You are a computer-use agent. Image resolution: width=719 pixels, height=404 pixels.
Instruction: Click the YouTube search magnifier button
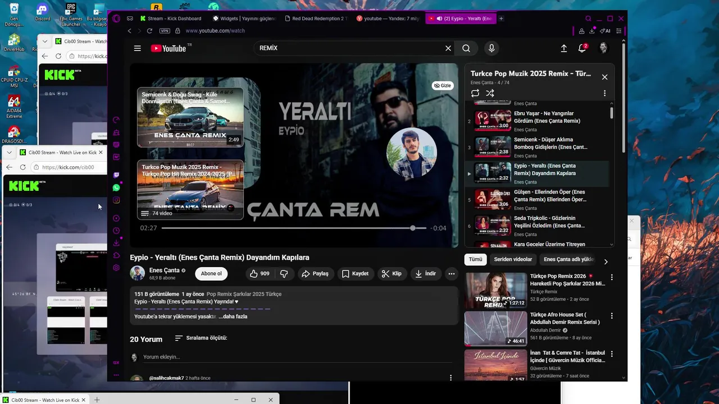pyautogui.click(x=466, y=48)
